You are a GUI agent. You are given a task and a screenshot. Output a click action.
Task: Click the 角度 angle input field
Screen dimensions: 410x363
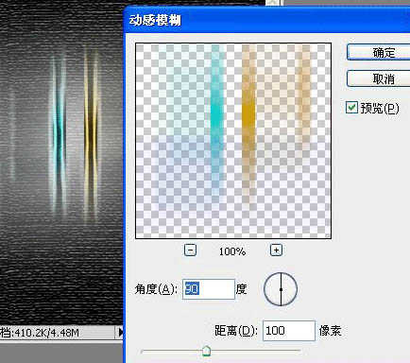pyautogui.click(x=209, y=289)
